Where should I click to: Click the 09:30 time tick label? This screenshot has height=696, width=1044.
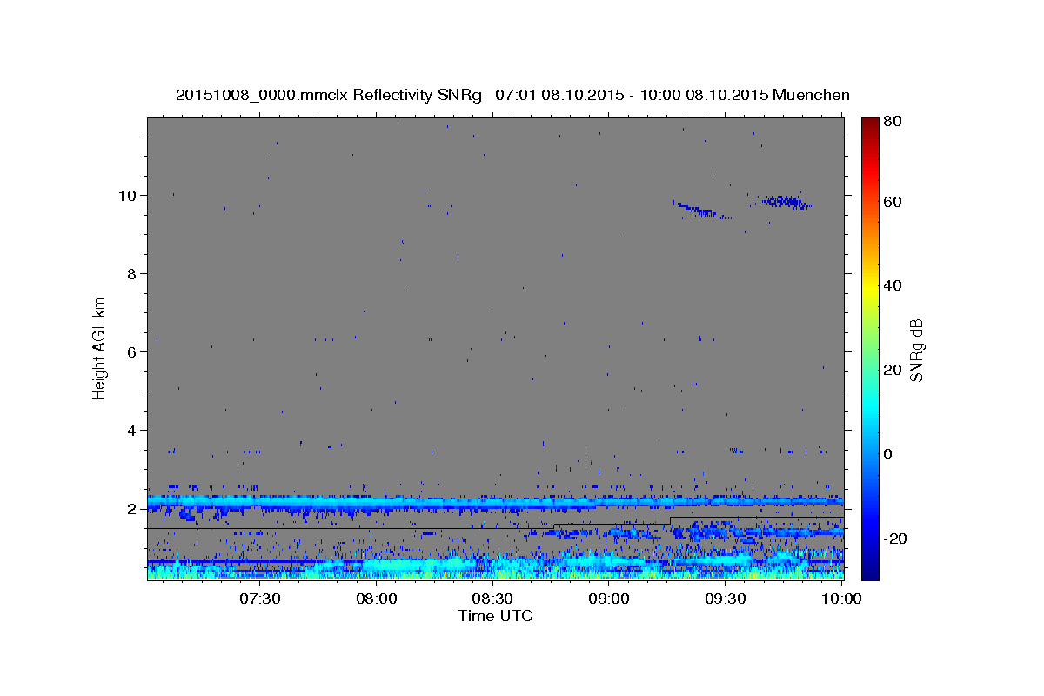pyautogui.click(x=726, y=599)
